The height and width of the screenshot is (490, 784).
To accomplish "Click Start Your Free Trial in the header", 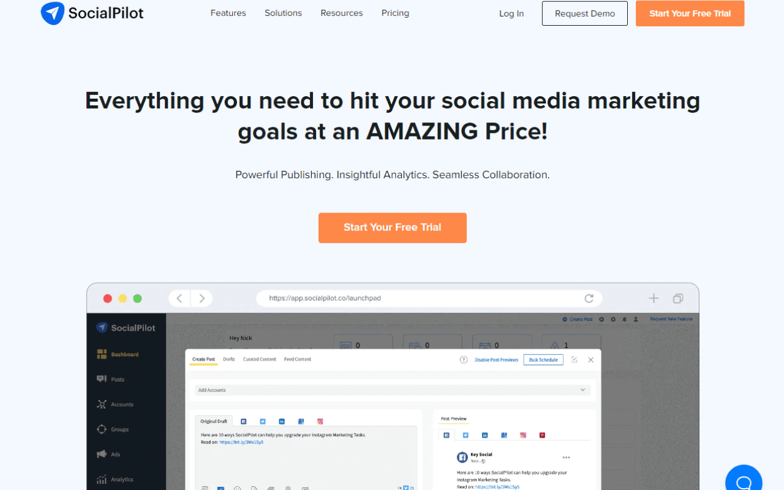I will tap(690, 13).
